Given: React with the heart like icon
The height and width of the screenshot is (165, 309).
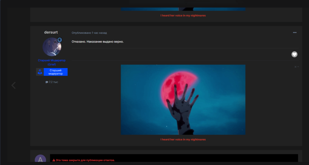Looking at the screenshot, I should [x=294, y=54].
